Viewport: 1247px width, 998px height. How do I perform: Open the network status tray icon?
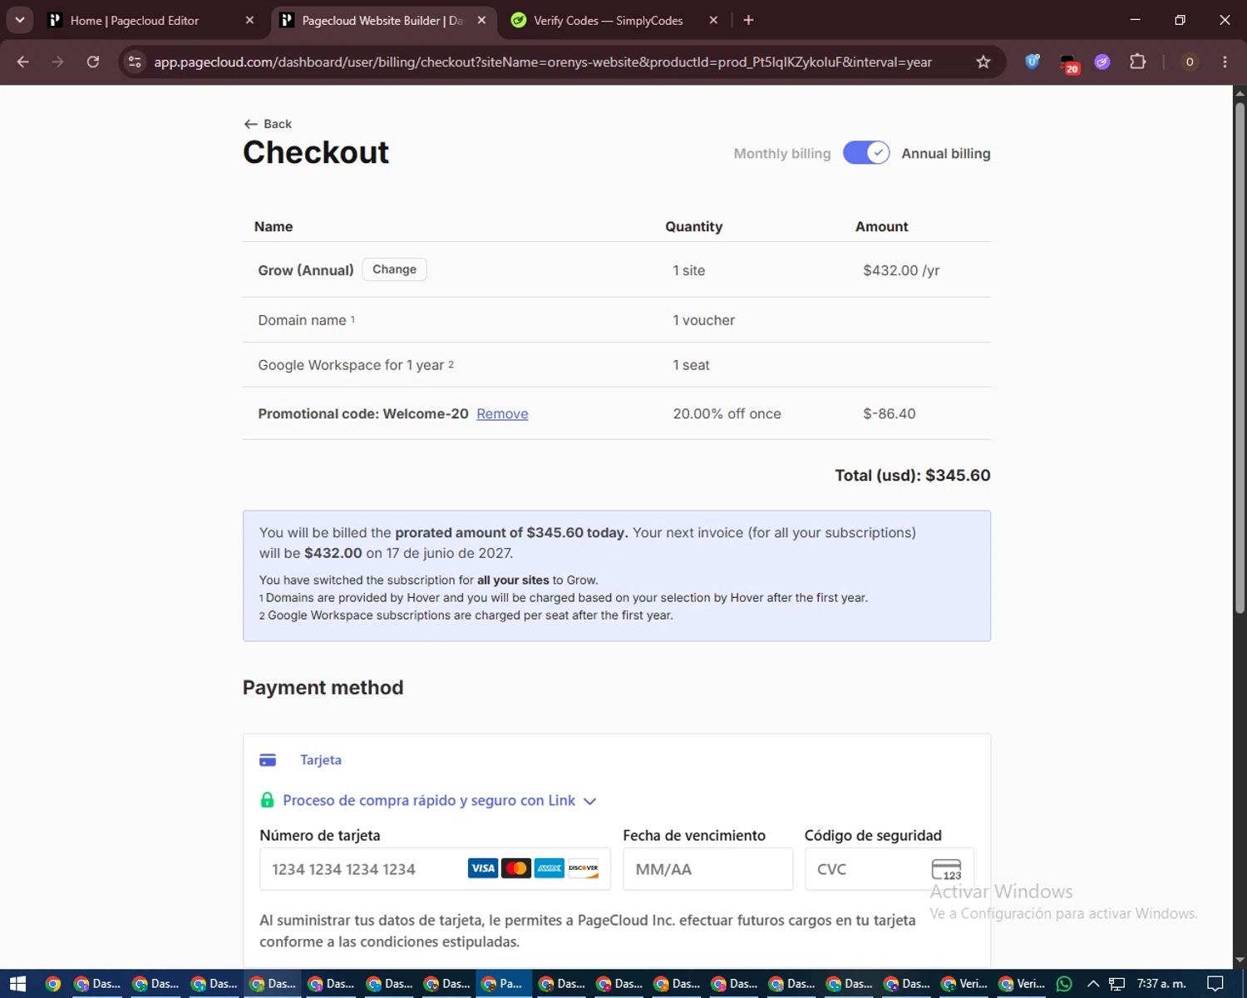tap(1116, 984)
